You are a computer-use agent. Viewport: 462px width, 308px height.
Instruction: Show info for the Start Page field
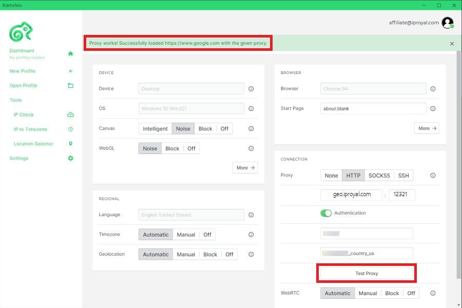(433, 108)
